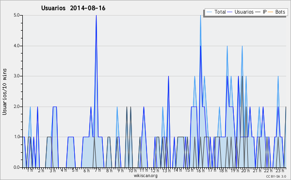The width and height of the screenshot is (291, 180).
Task: Click the '9 h' x-axis label
Action: point(120,171)
